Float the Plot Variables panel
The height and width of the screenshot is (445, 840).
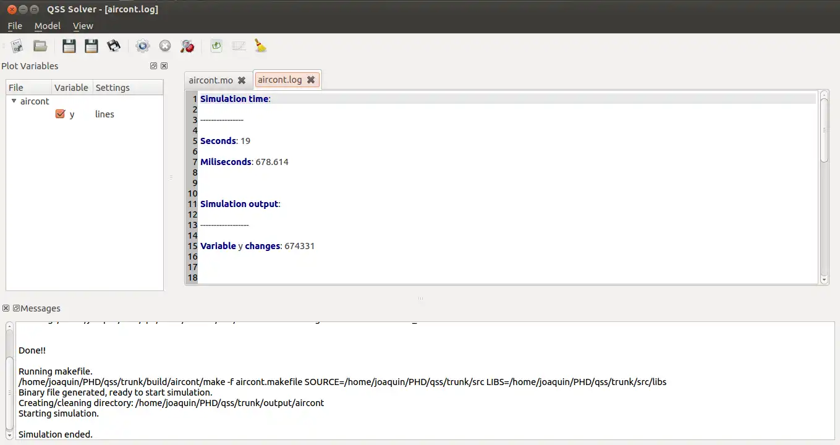tap(153, 66)
